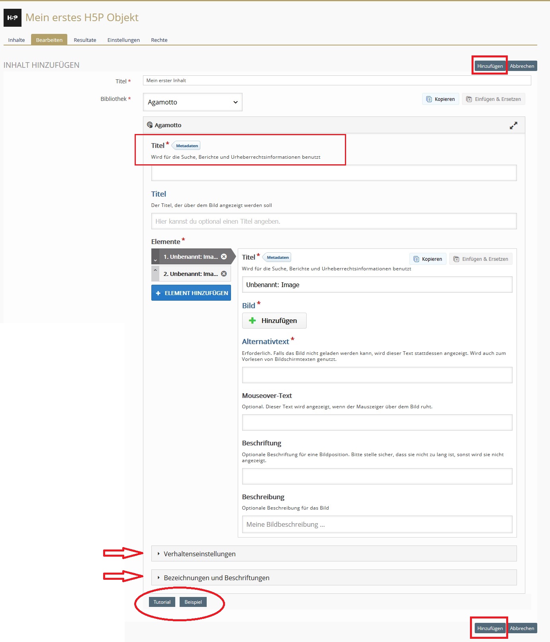Open the Tutorial button at bottom
The width and height of the screenshot is (550, 642).
click(x=162, y=602)
